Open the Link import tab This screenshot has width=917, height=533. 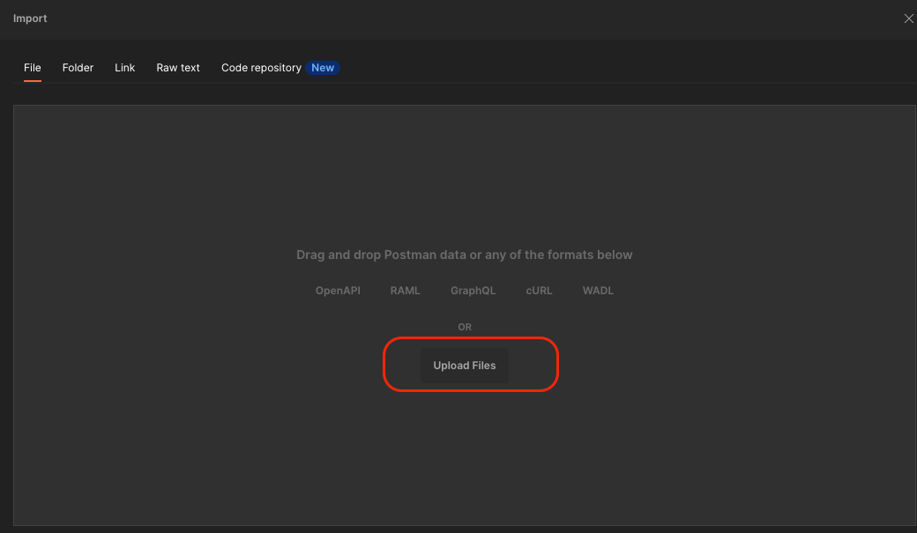(x=124, y=68)
